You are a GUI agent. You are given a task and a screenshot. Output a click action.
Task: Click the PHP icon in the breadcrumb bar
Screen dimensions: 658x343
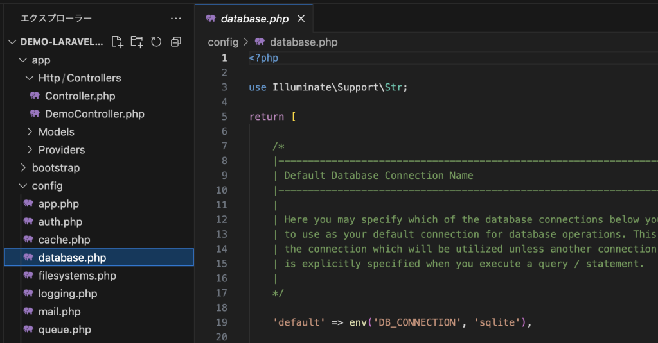pyautogui.click(x=260, y=42)
